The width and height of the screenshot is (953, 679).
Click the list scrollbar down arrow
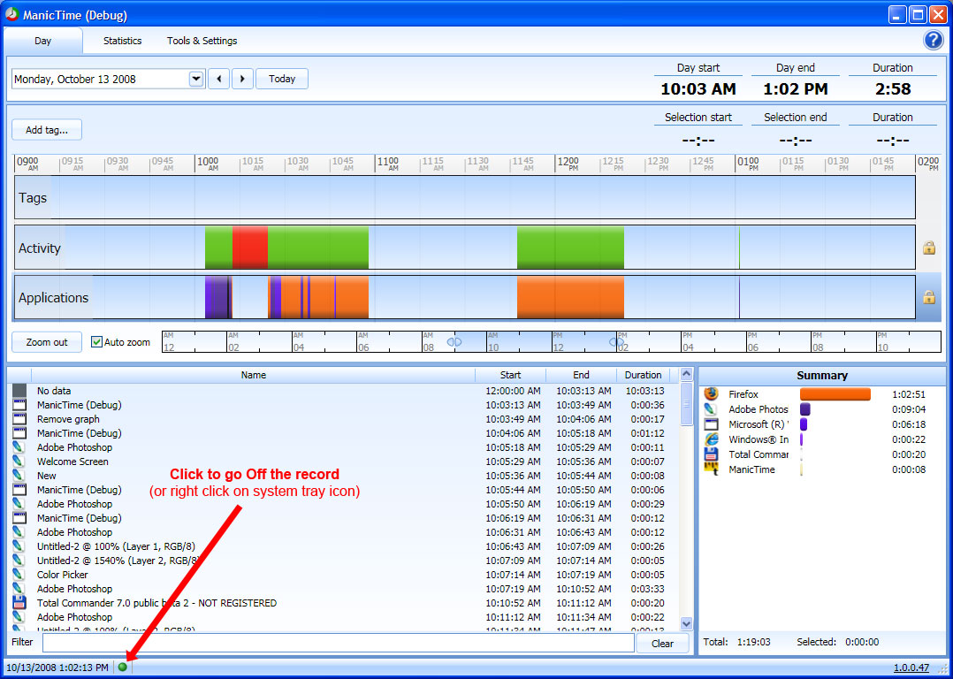(x=686, y=623)
